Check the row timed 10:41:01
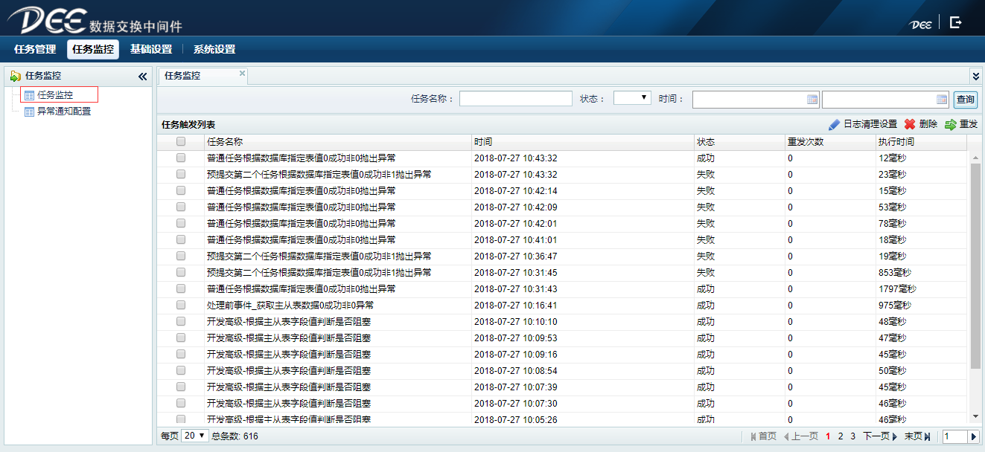 tap(181, 239)
